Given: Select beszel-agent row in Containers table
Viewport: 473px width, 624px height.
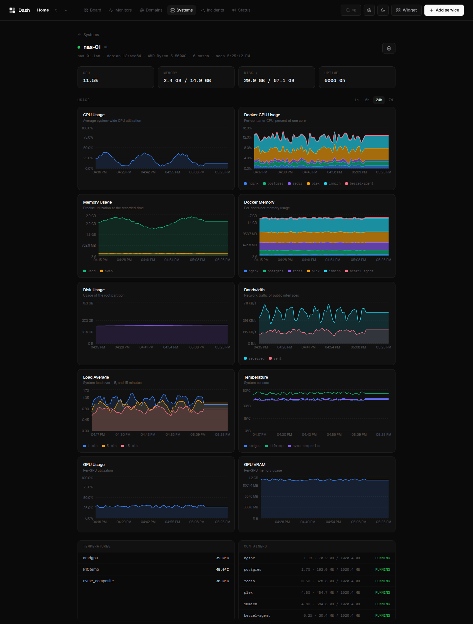Looking at the screenshot, I should click(x=317, y=615).
